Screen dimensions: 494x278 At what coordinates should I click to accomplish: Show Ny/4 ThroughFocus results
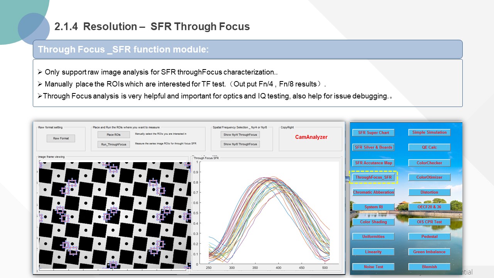pyautogui.click(x=240, y=135)
